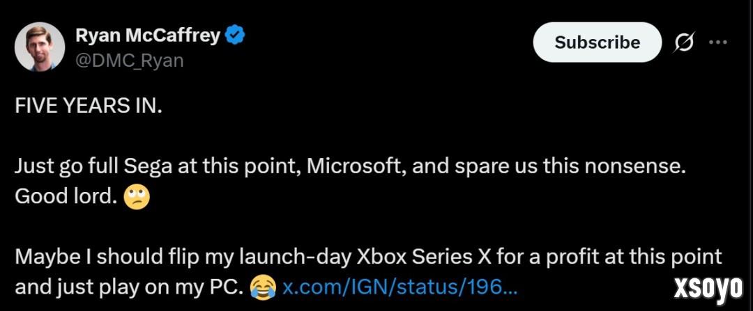Click the Grok slashed-circle icon
This screenshot has height=311, width=753.
pyautogui.click(x=684, y=42)
